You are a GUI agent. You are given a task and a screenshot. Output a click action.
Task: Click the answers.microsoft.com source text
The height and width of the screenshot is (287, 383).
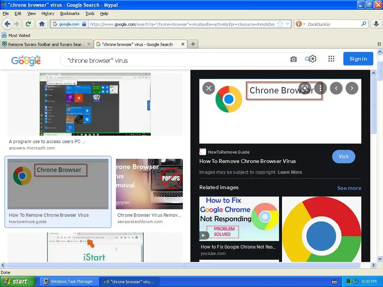pos(32,148)
